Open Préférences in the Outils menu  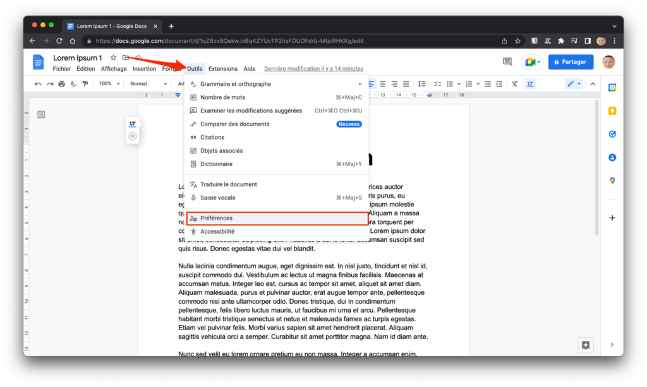tap(277, 218)
